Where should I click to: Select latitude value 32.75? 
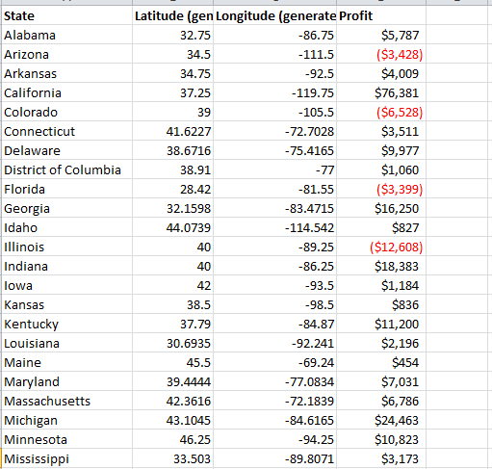click(172, 35)
